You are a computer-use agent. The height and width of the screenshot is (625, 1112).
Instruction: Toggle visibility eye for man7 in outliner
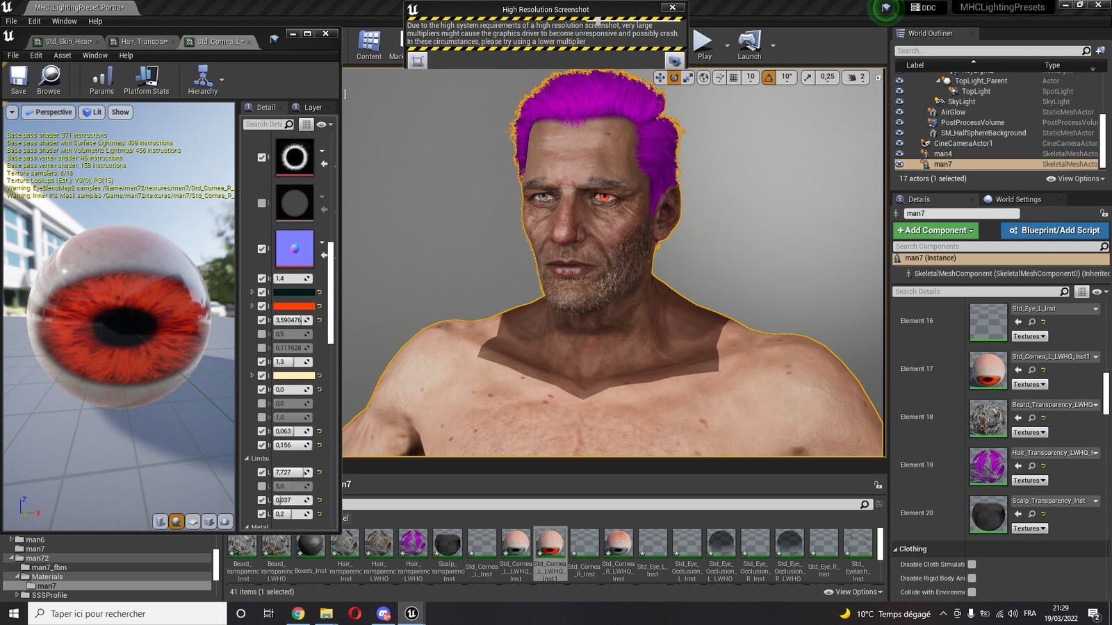pyautogui.click(x=899, y=165)
